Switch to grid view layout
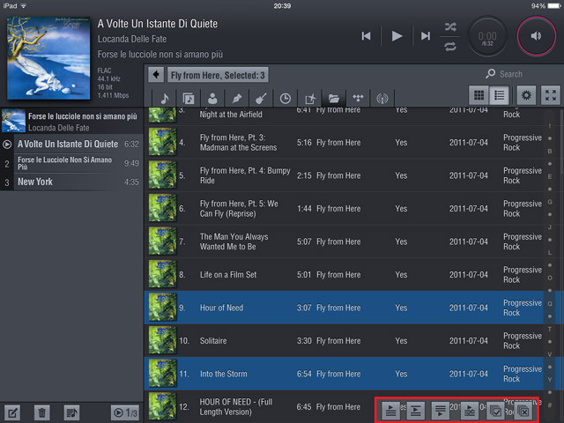 (x=479, y=96)
